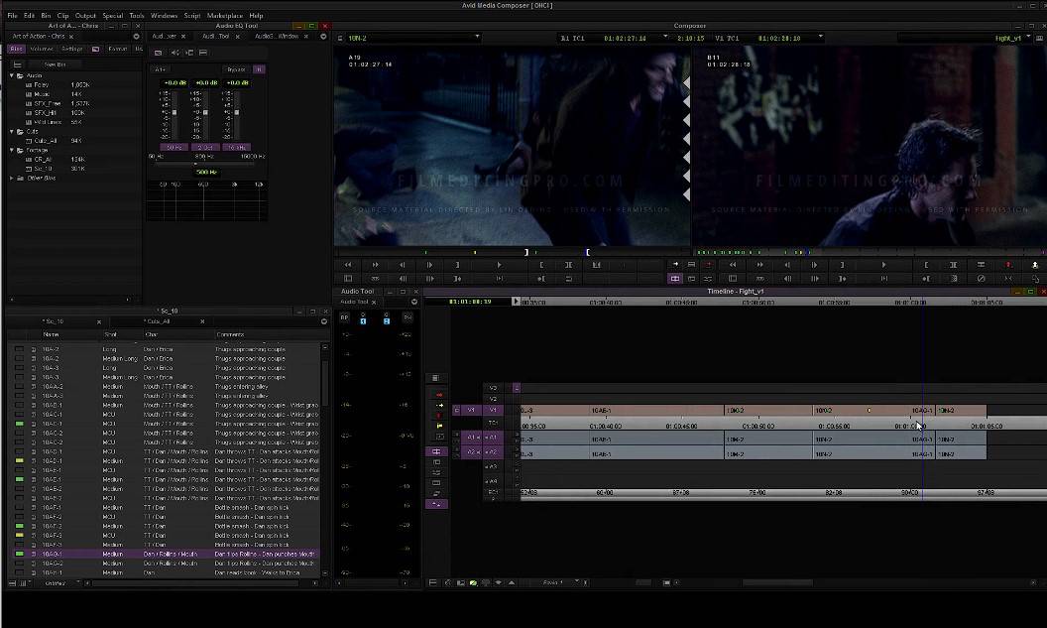Click the timeline Fast Menu hamburger icon
This screenshot has width=1047, height=628.
click(x=434, y=378)
